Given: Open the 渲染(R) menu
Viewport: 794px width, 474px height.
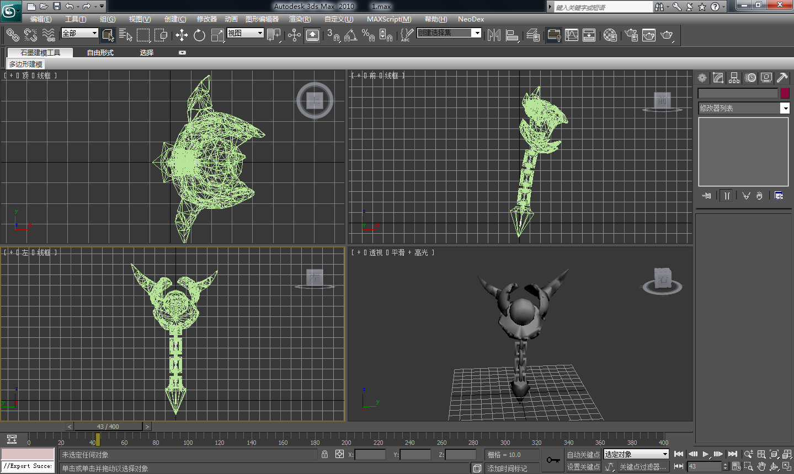Looking at the screenshot, I should [x=300, y=19].
